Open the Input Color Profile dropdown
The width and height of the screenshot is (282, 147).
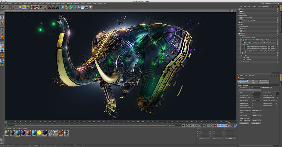tap(256, 120)
